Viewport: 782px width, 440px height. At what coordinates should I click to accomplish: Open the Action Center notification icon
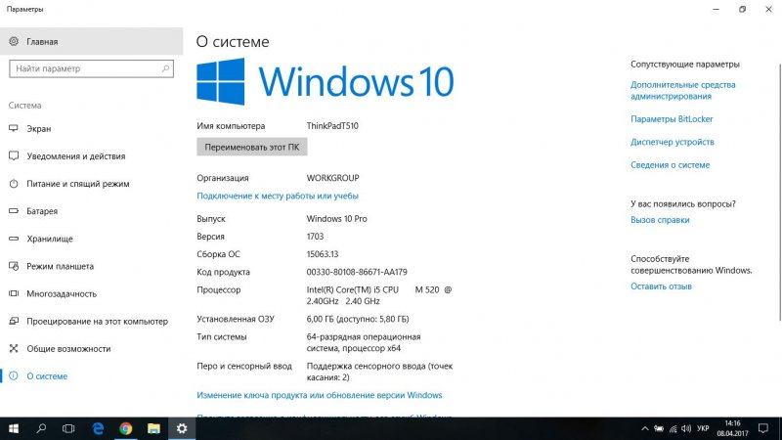coord(764,428)
